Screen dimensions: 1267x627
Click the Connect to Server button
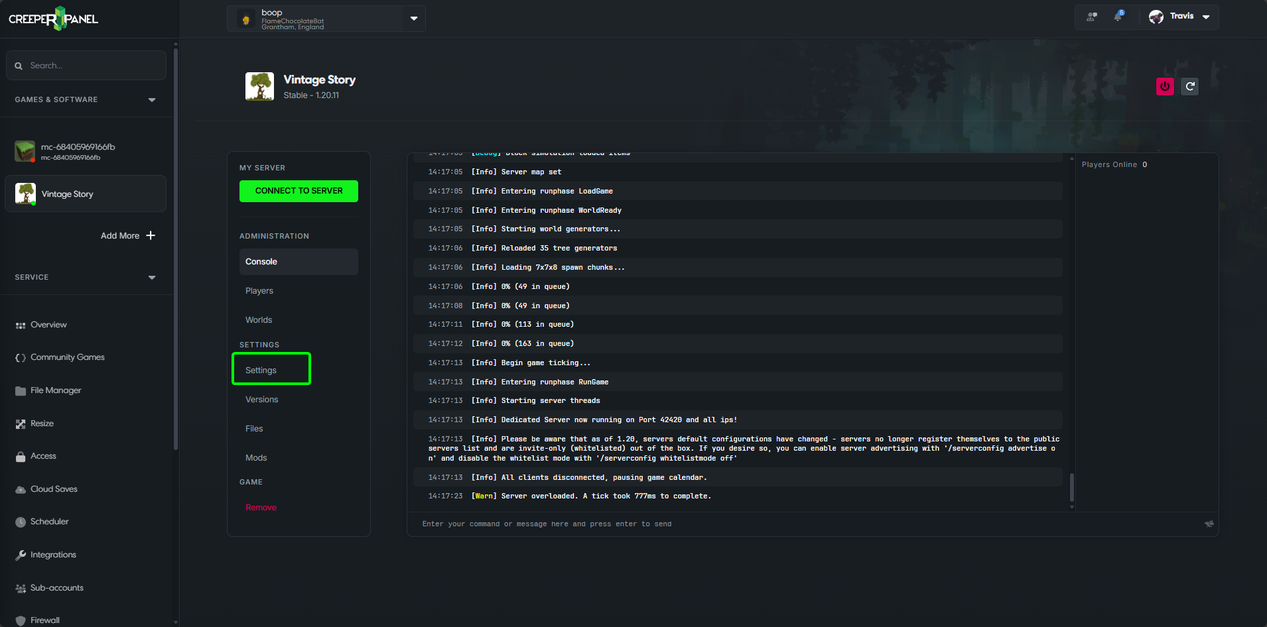point(299,191)
